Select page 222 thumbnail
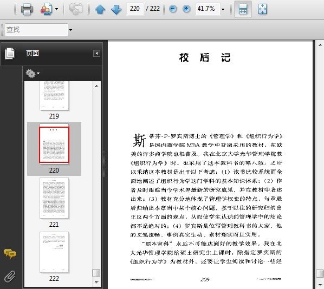This screenshot has height=289, width=324. pos(54,252)
